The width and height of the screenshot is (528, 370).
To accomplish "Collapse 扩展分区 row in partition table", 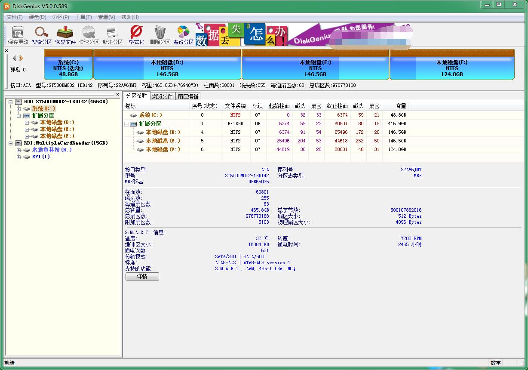I will (x=127, y=124).
